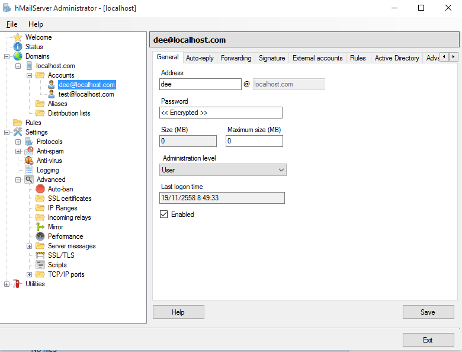
Task: Click the Settings tools icon
Action: [18, 132]
